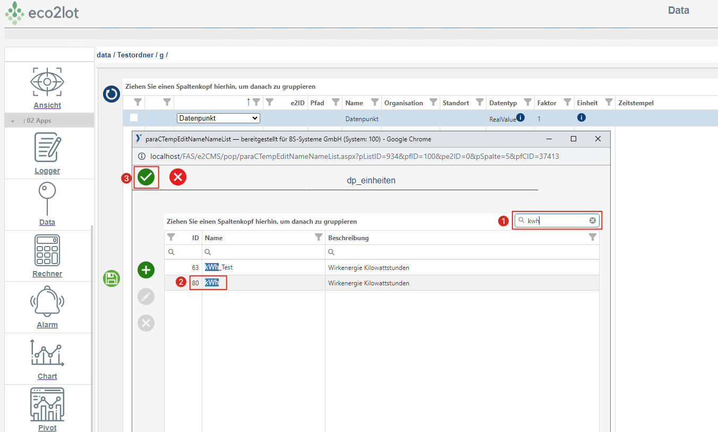Sort the main grid by e2ID header

297,103
